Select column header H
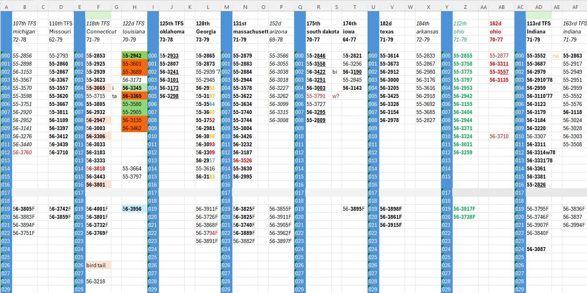Screen dimensions: 587x293 134,7
